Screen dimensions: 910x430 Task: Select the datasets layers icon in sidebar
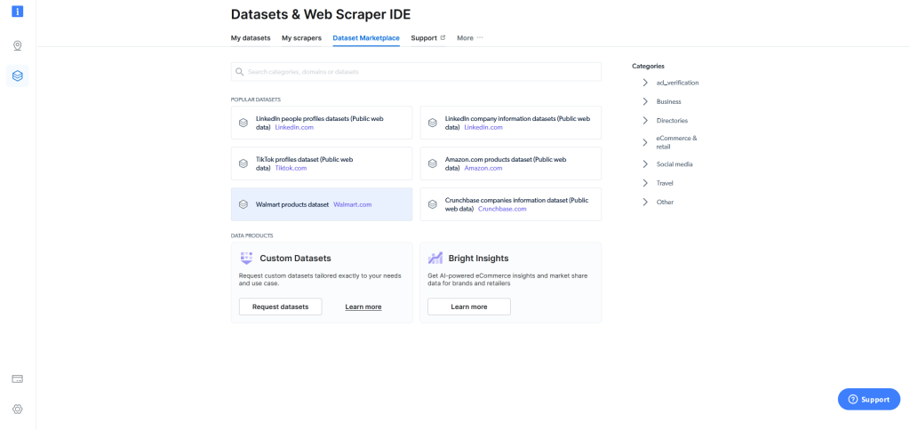(18, 76)
